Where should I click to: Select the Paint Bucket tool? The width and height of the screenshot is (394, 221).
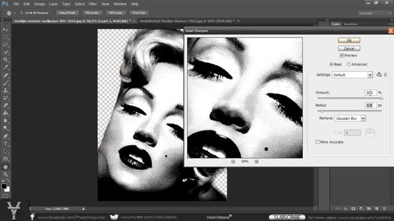coord(6,113)
